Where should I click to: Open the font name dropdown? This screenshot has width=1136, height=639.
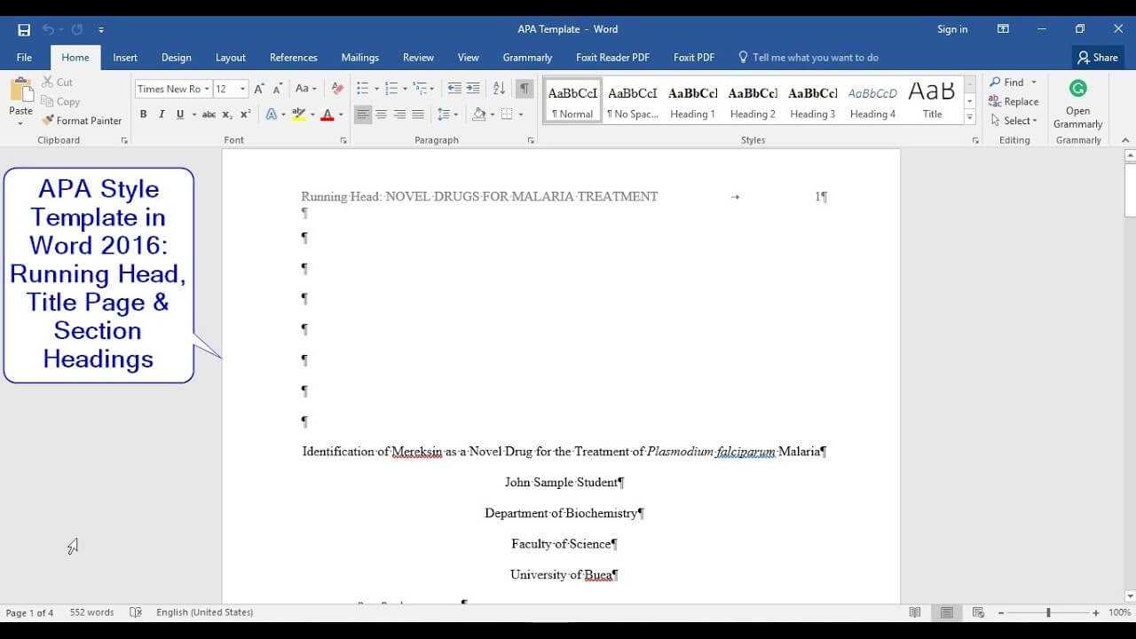tap(207, 89)
